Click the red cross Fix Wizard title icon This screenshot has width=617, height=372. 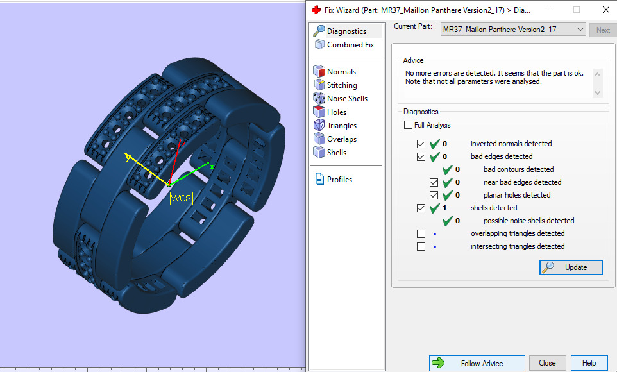tap(316, 10)
